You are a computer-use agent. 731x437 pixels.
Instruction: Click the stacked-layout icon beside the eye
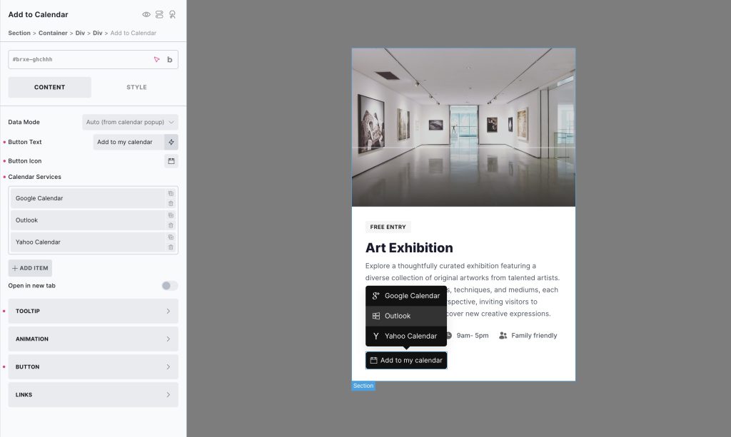pyautogui.click(x=159, y=14)
